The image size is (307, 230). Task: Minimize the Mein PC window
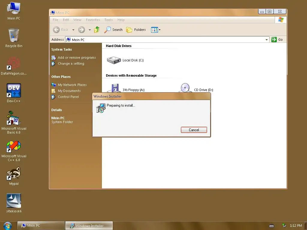(262, 12)
